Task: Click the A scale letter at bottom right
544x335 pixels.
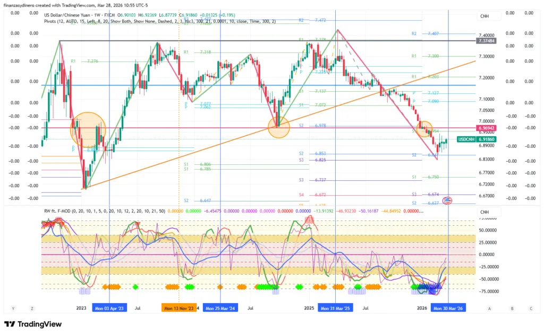Action: pos(489,308)
